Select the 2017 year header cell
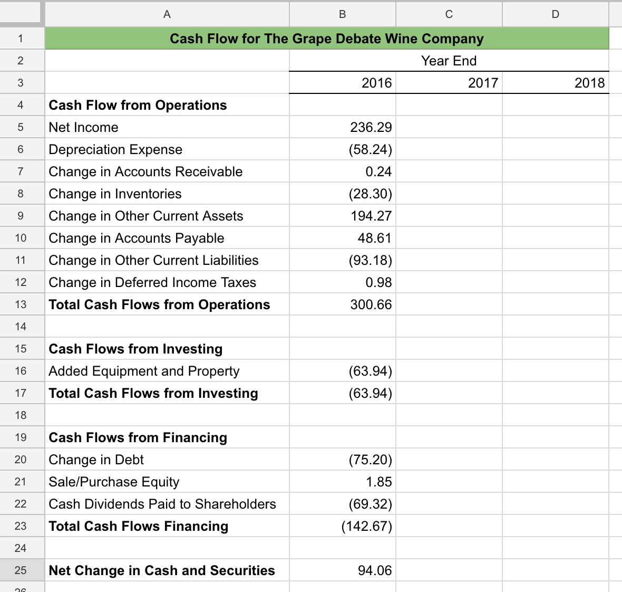 coord(449,83)
